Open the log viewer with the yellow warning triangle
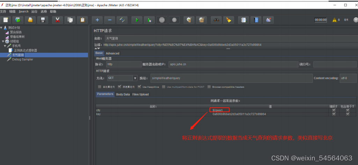 (335, 20)
